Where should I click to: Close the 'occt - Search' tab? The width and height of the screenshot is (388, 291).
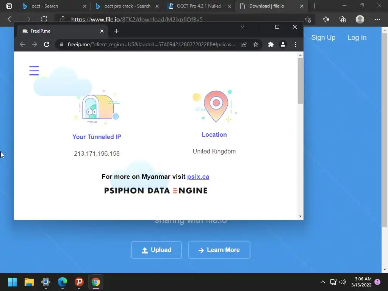pos(84,6)
